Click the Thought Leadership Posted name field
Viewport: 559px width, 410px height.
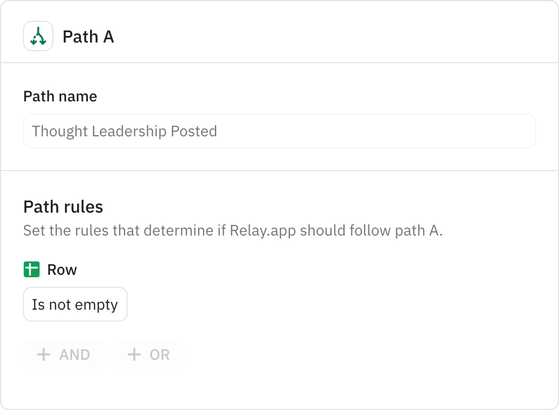(x=279, y=131)
